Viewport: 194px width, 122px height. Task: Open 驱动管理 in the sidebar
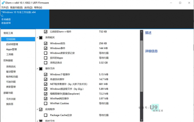point(11,72)
